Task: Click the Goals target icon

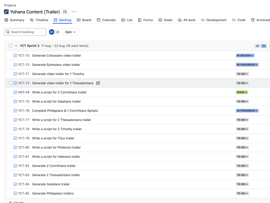Action: pyautogui.click(x=160, y=20)
